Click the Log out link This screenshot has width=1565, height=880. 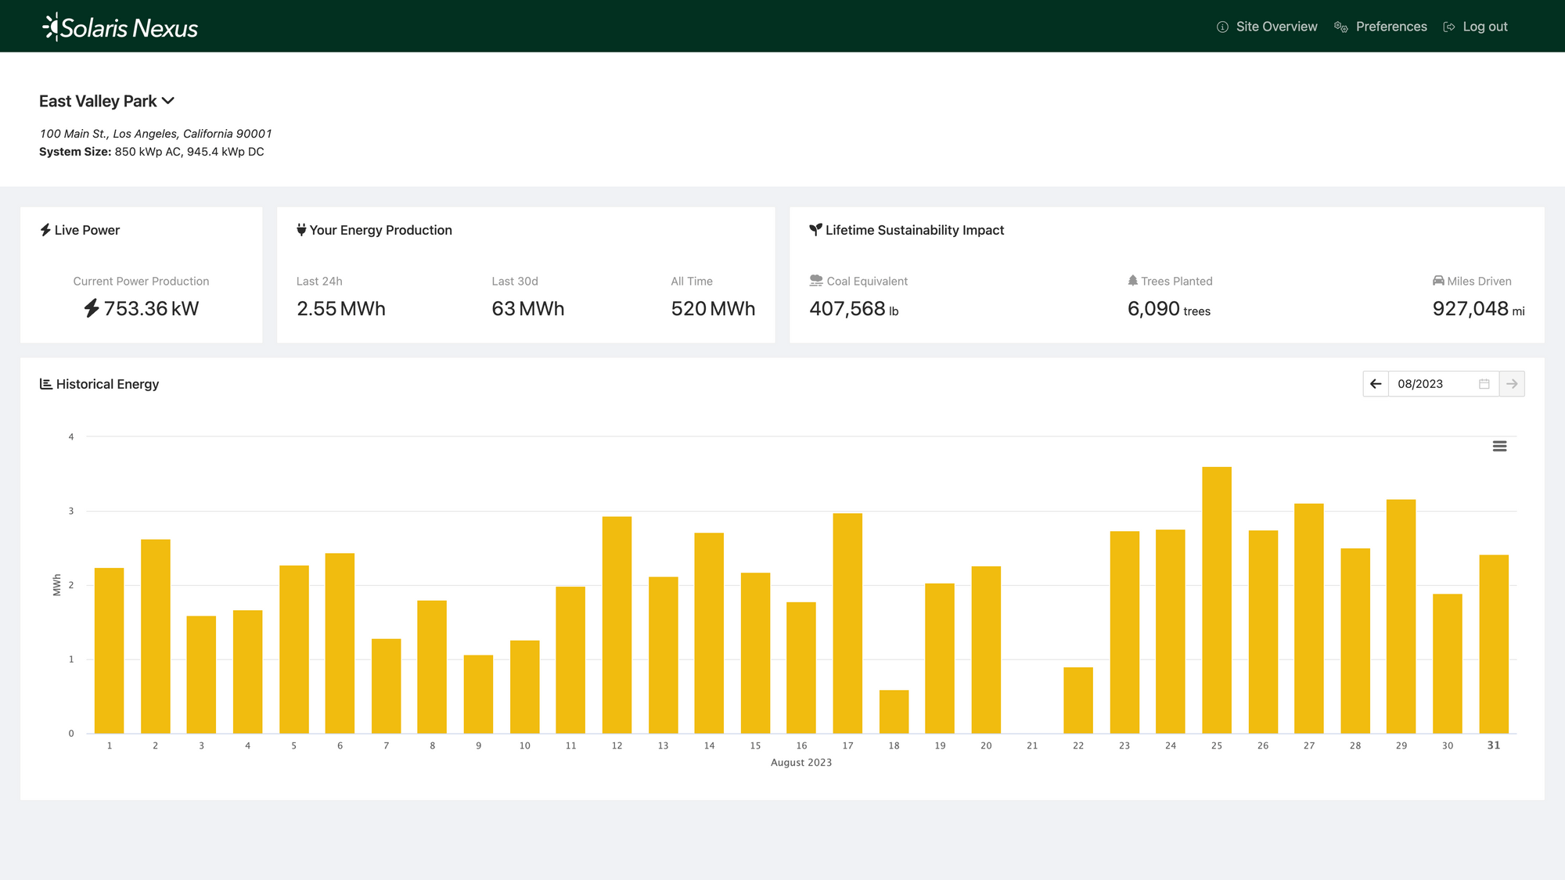coord(1486,26)
